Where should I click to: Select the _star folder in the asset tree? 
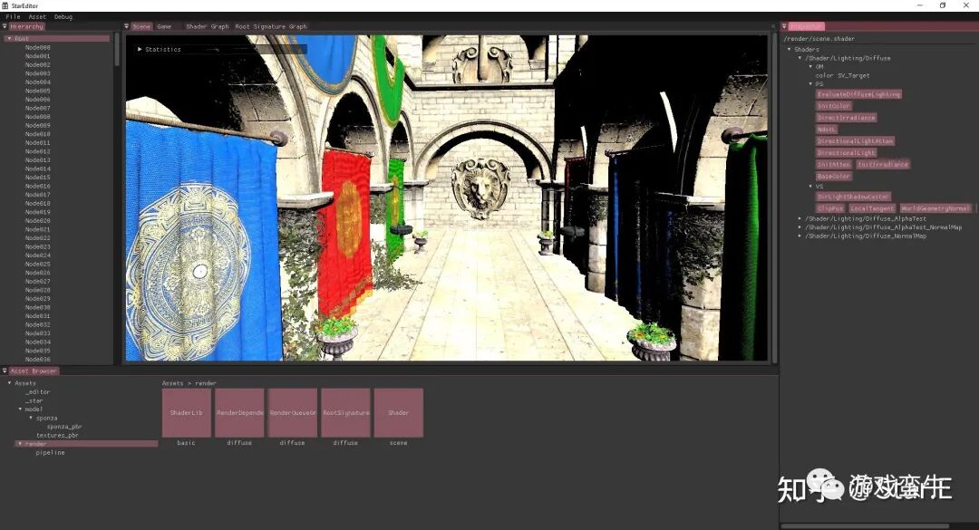[34, 400]
